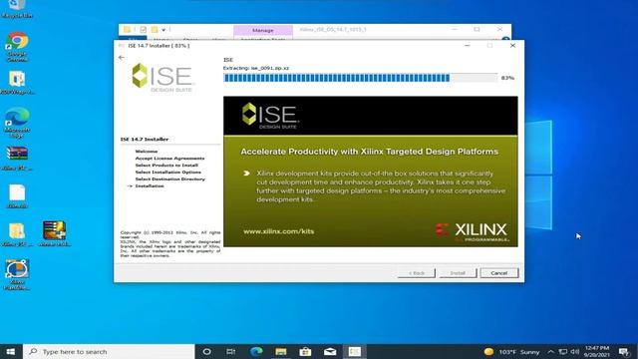The height and width of the screenshot is (359, 638).
Task: Select the WinRAR book-stack archive on desktop
Action: (x=17, y=158)
